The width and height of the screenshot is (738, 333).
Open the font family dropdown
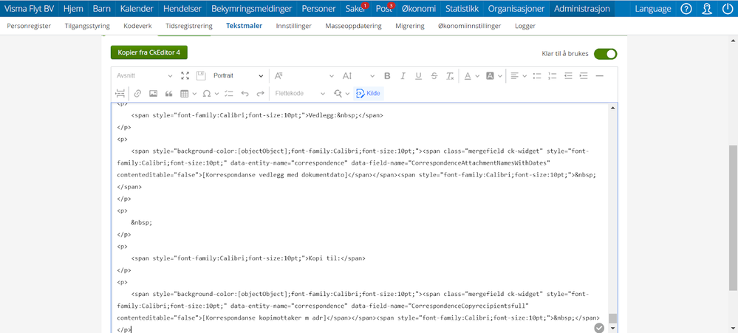coord(304,76)
